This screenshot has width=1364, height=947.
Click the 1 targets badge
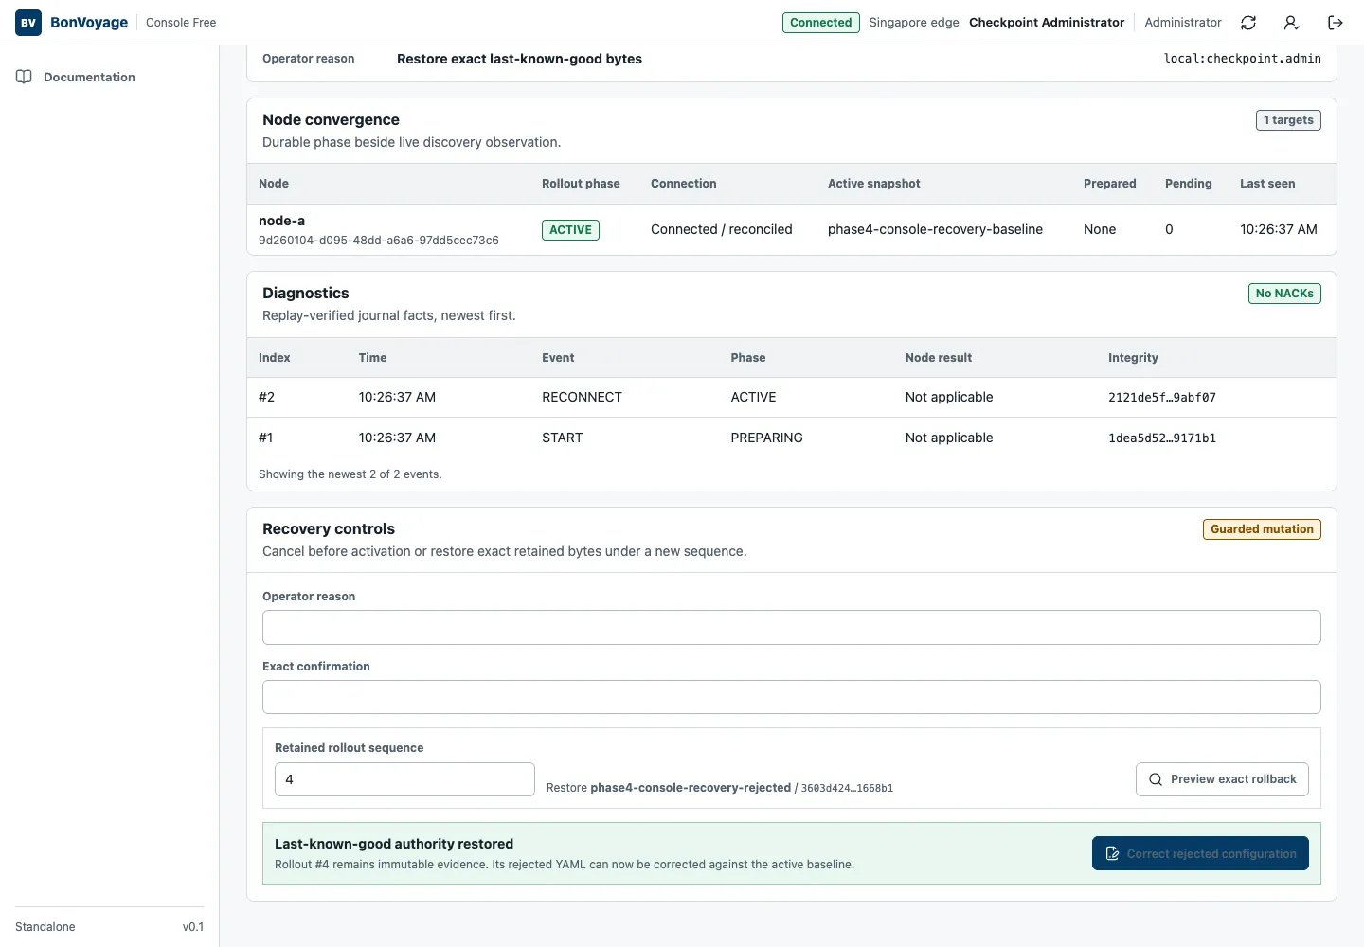pyautogui.click(x=1288, y=120)
